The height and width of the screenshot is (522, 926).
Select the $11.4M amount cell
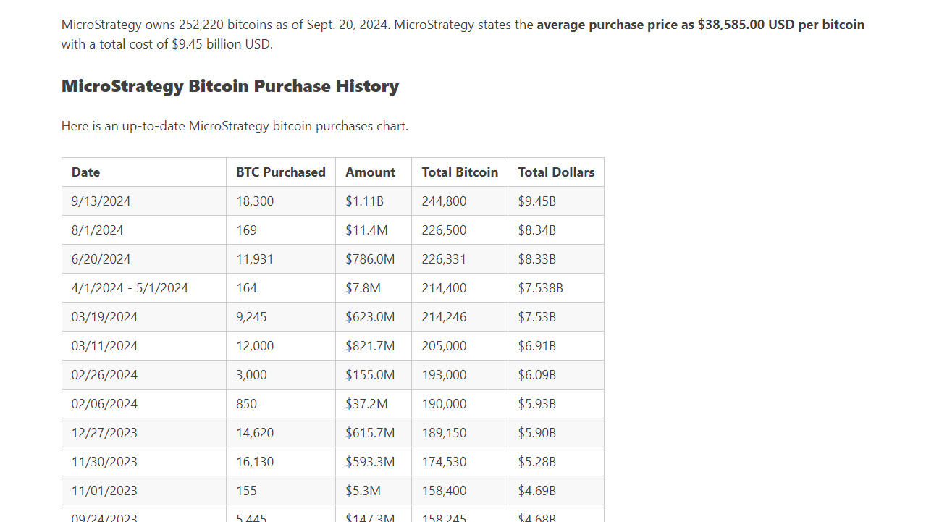pyautogui.click(x=374, y=230)
